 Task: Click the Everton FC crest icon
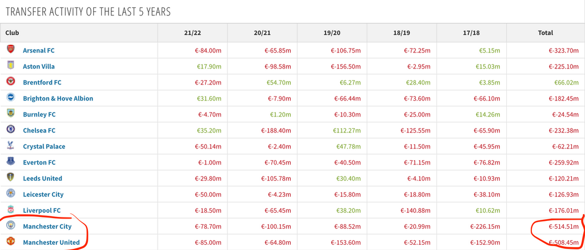coord(10,162)
